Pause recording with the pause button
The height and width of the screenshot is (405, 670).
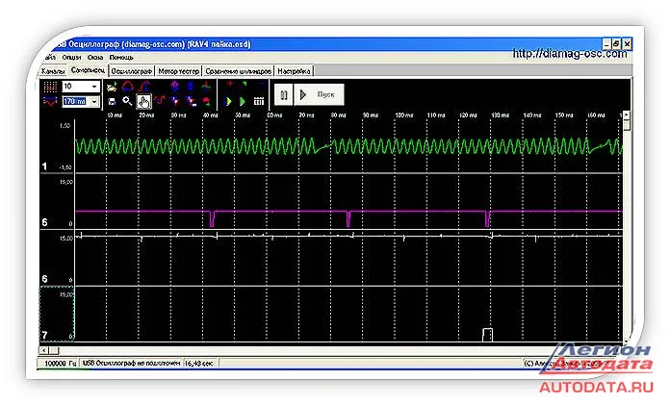(284, 95)
